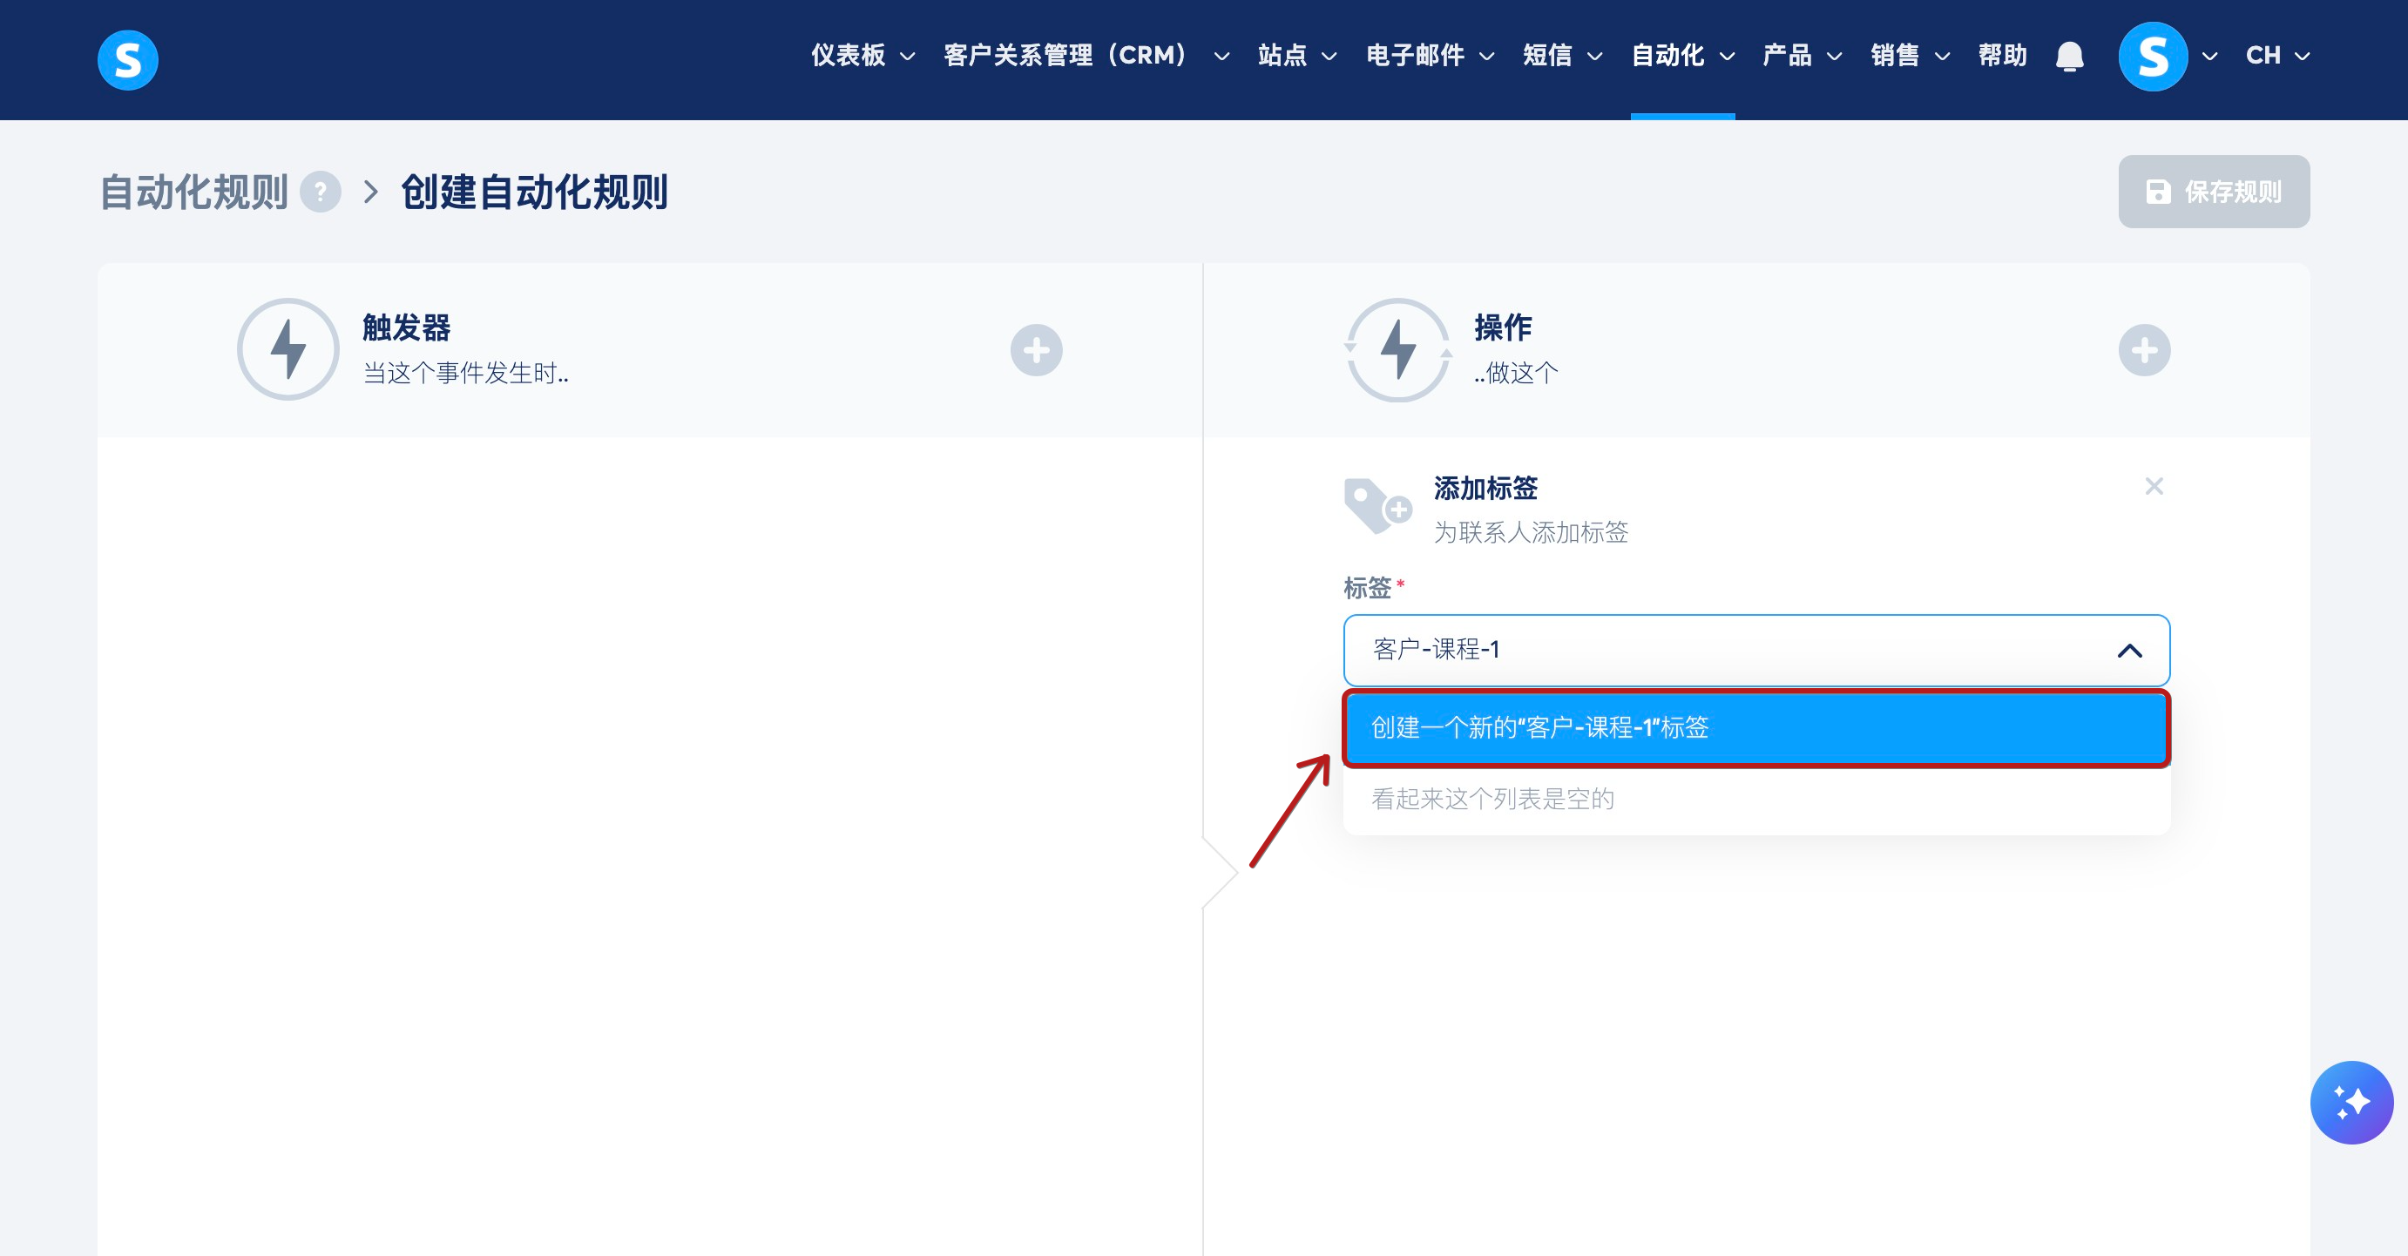Click the Systeme logo at top left
This screenshot has height=1256, width=2408.
coord(128,59)
